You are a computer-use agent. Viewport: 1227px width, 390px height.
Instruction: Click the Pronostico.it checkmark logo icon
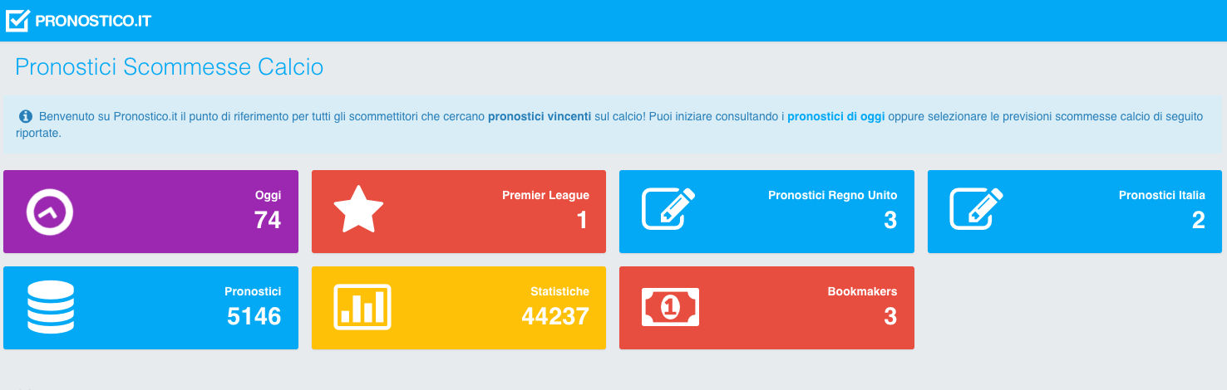(17, 20)
